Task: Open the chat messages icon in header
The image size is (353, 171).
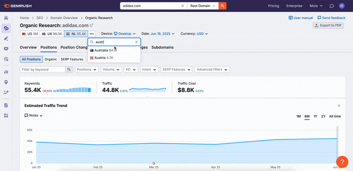Action: click(x=332, y=6)
